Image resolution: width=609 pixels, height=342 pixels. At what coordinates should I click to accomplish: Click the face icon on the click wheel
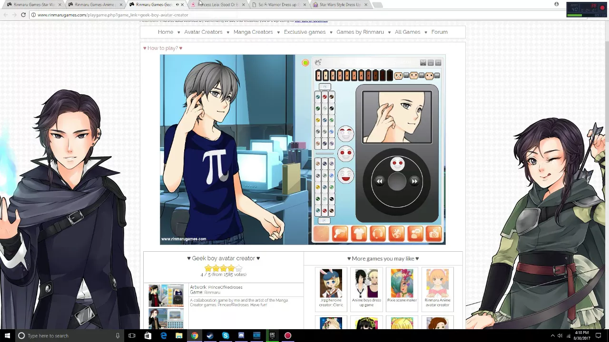coord(397,164)
